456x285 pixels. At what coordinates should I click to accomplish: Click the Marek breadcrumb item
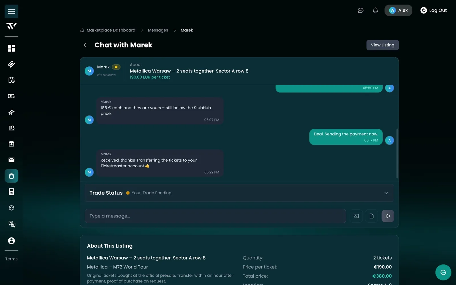pyautogui.click(x=187, y=30)
